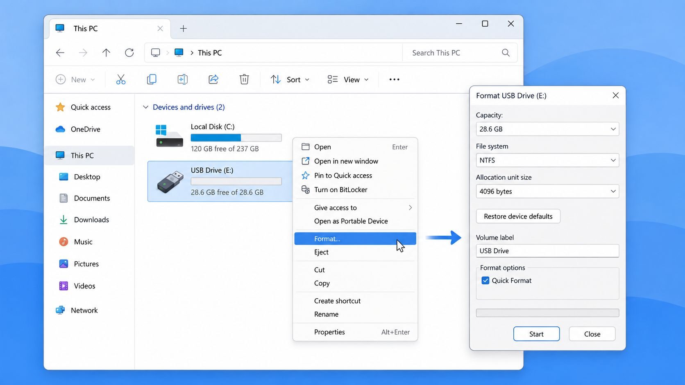The width and height of the screenshot is (685, 385).
Task: Choose Open as Portable Device
Action: point(355,221)
